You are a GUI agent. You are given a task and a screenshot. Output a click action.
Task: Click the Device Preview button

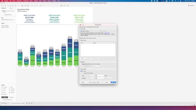8,15
